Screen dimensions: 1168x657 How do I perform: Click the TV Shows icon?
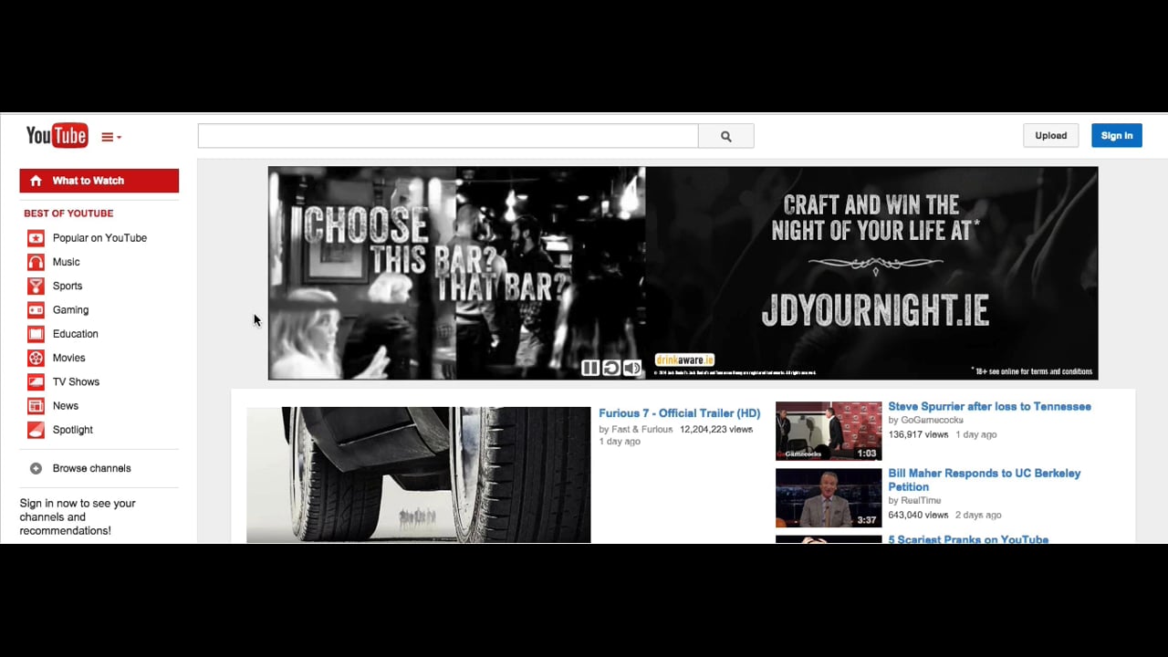[x=36, y=381]
